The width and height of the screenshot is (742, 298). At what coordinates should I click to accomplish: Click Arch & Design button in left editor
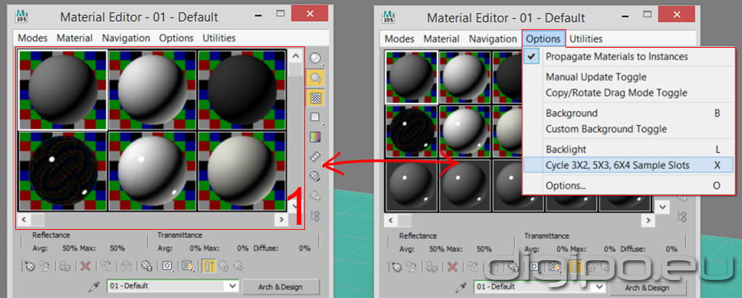pyautogui.click(x=280, y=286)
